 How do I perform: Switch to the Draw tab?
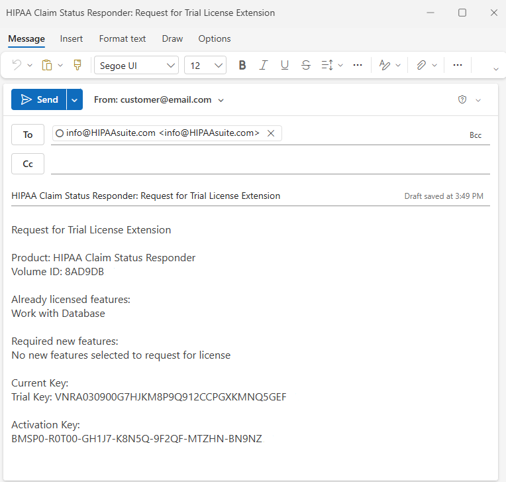172,38
